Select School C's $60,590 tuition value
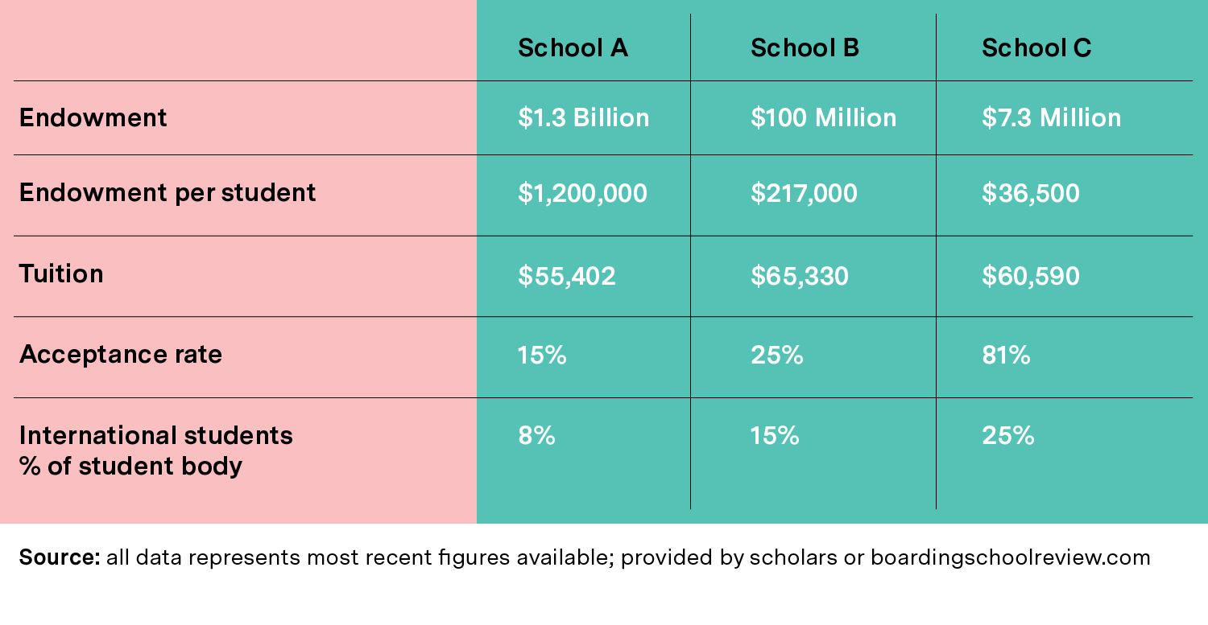This screenshot has height=625, width=1208. 1030,277
